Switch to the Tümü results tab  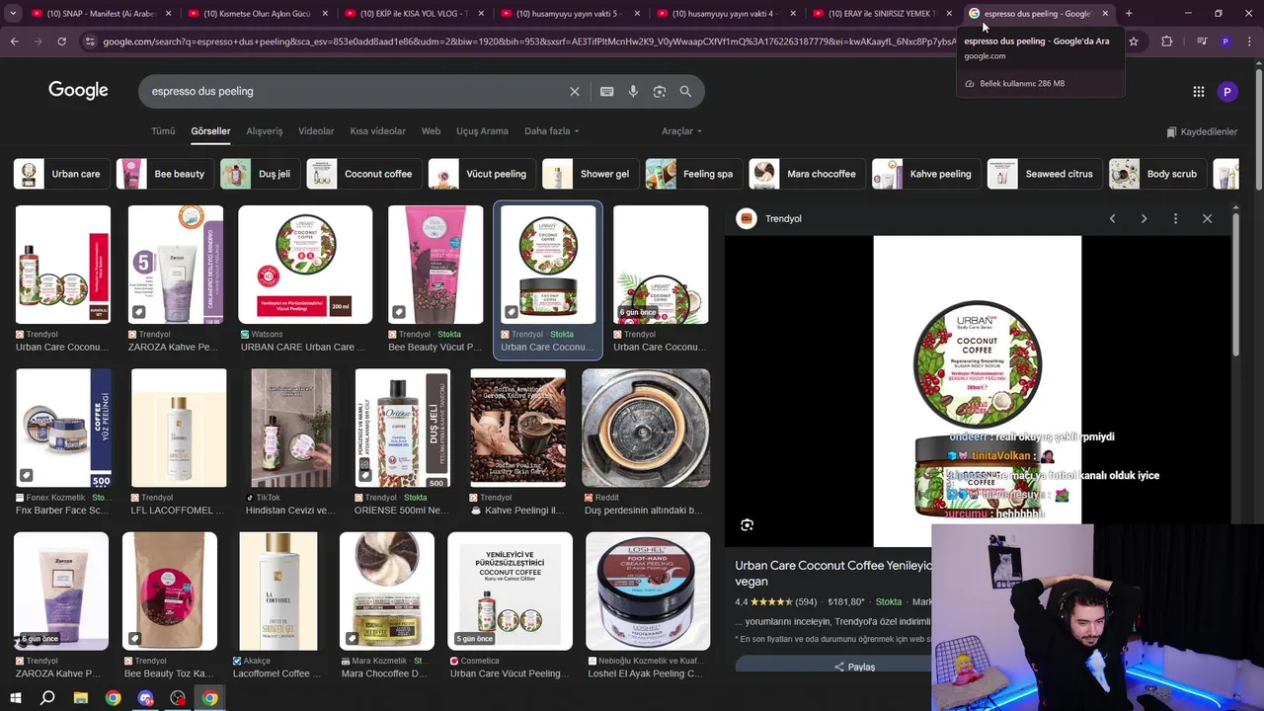163,131
